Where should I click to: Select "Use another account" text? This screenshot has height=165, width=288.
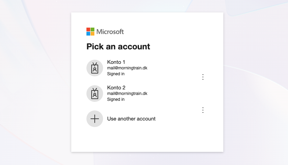point(131,119)
